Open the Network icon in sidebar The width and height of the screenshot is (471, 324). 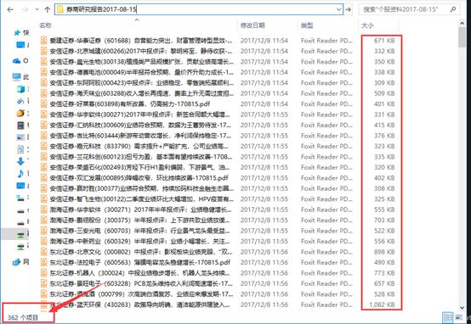click(16, 263)
